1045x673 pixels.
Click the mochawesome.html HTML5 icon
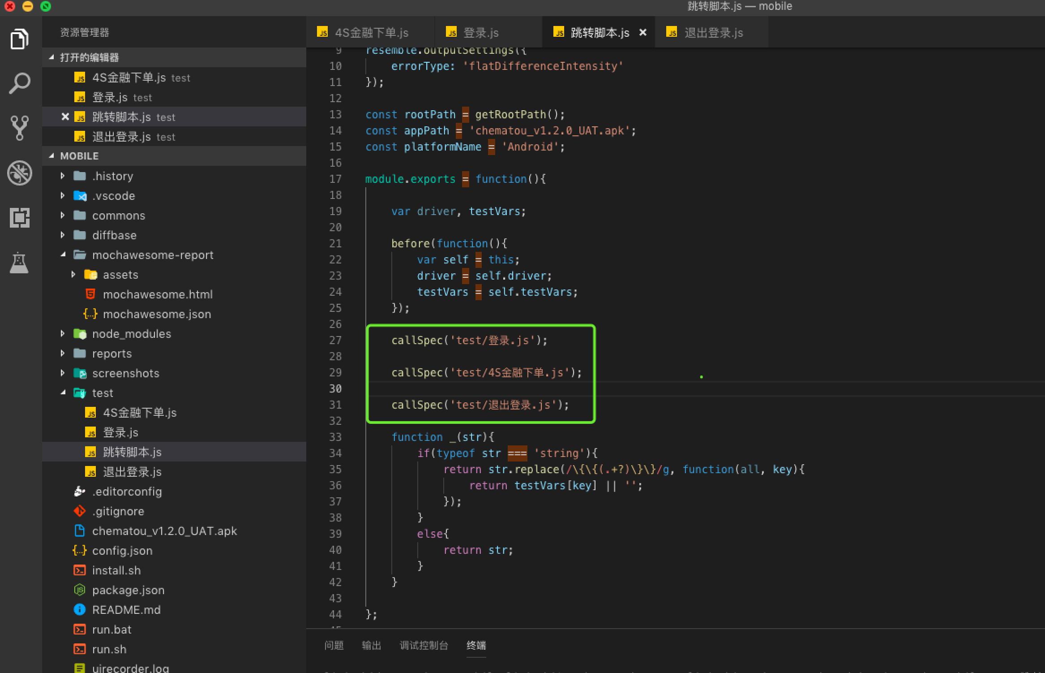pyautogui.click(x=90, y=294)
